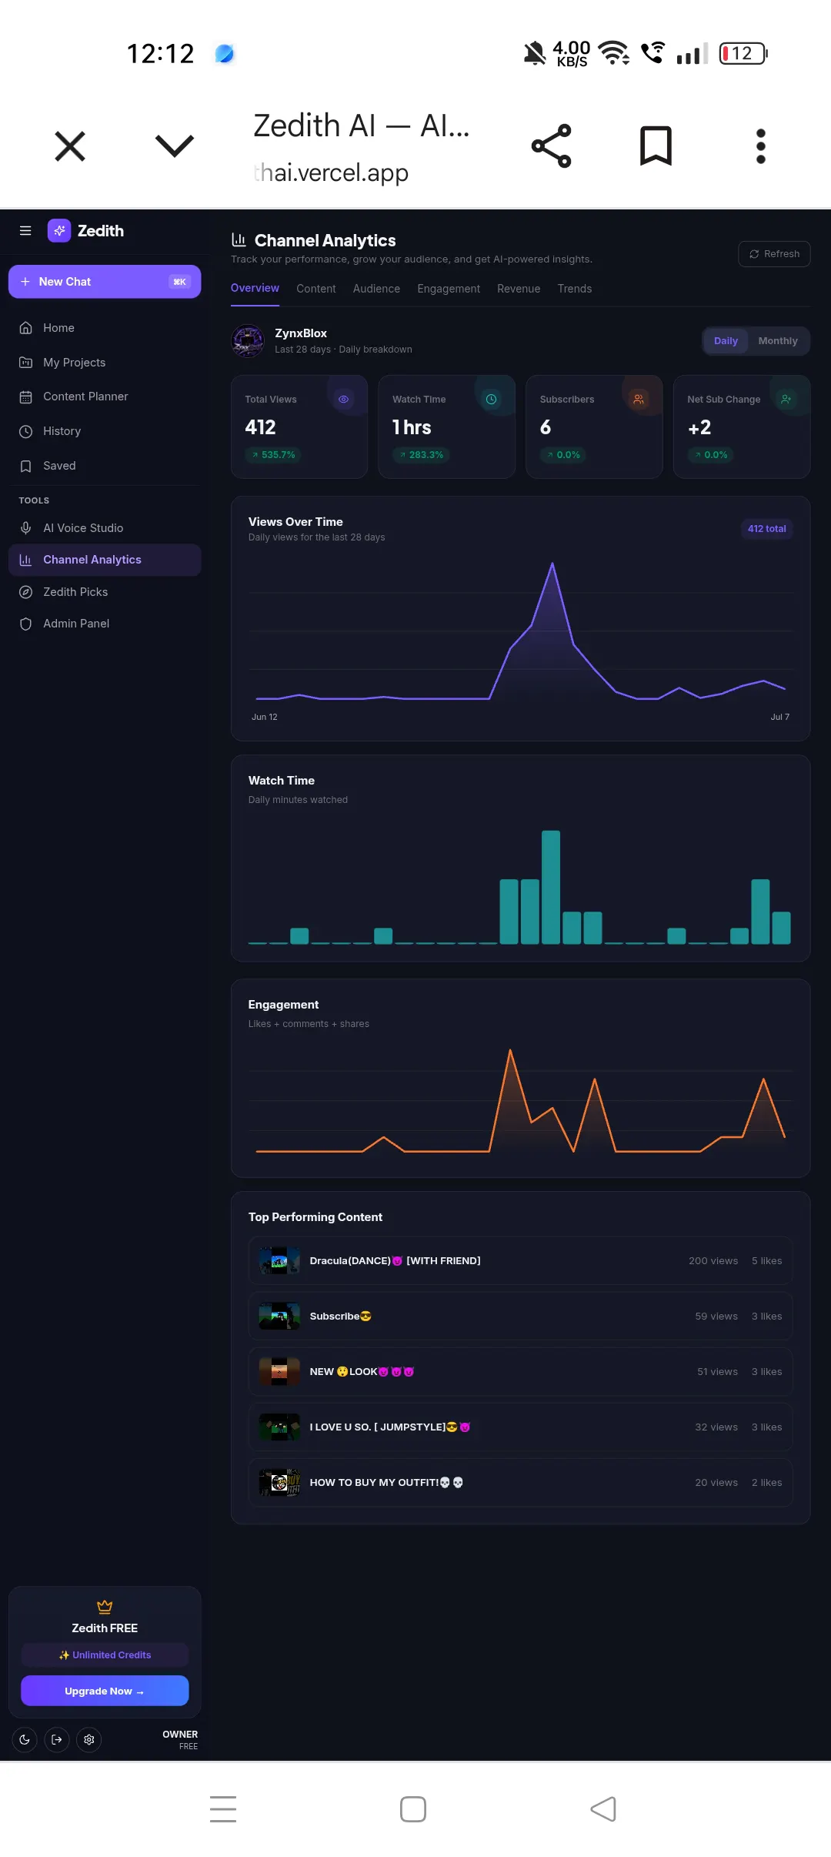Tap the Android back button
The image size is (831, 1857).
(603, 1808)
